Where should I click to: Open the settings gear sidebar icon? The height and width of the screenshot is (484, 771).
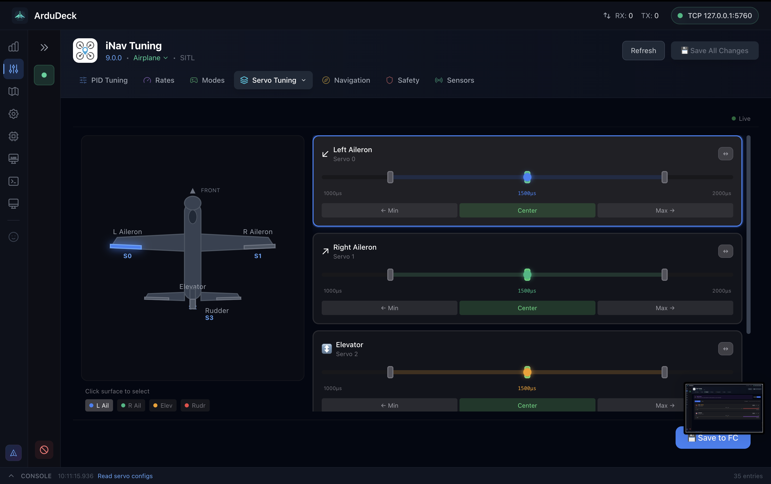pos(14,114)
